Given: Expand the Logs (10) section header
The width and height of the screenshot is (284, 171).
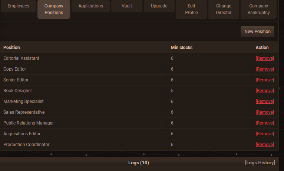Looking at the screenshot, I should [x=138, y=163].
